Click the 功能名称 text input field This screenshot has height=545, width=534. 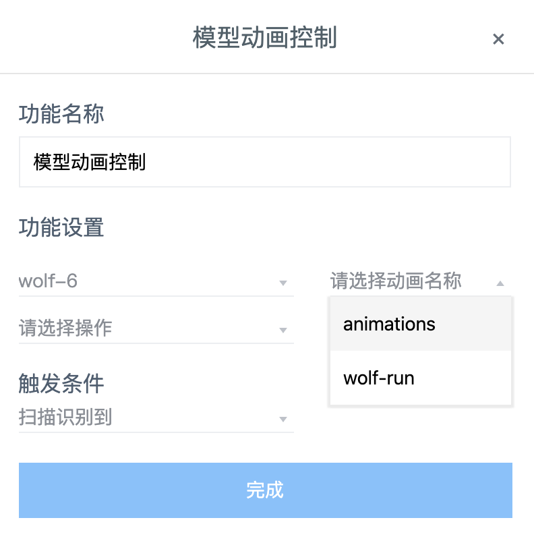[264, 162]
